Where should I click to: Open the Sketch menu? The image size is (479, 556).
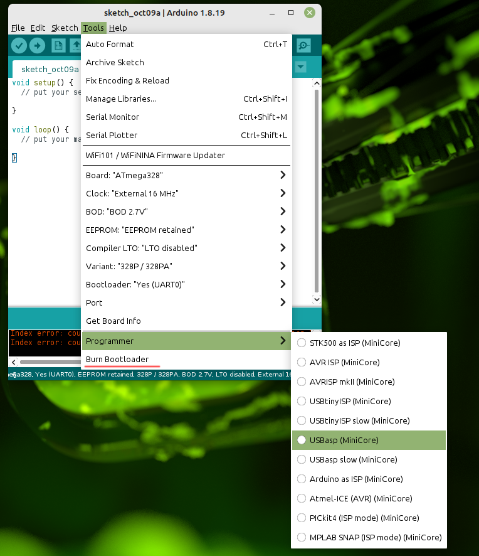coord(65,28)
